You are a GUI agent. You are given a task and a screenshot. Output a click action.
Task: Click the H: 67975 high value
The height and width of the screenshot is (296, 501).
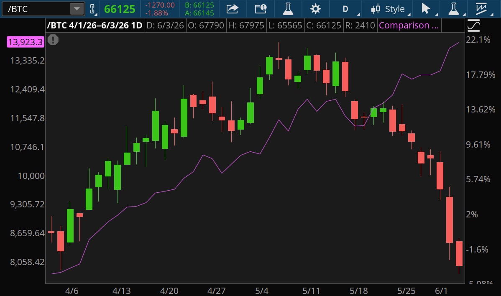tap(246, 25)
